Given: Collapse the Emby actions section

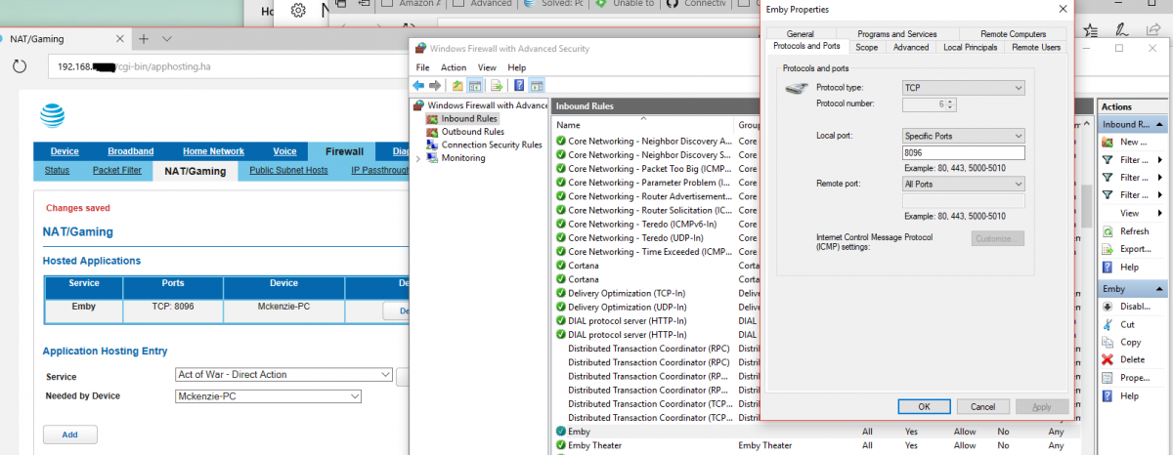Looking at the screenshot, I should coord(1161,289).
